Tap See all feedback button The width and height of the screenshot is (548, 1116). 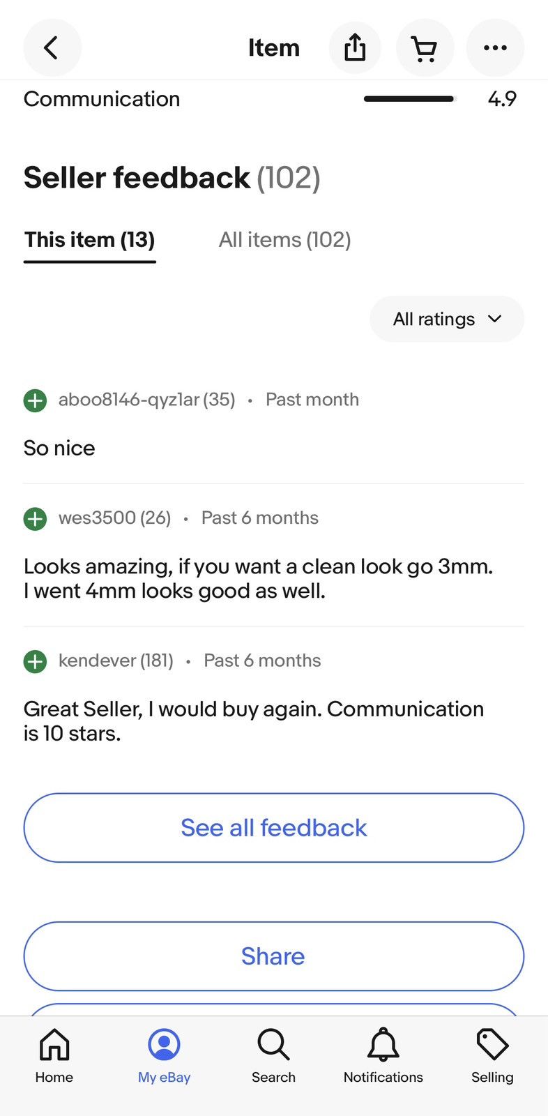click(274, 827)
